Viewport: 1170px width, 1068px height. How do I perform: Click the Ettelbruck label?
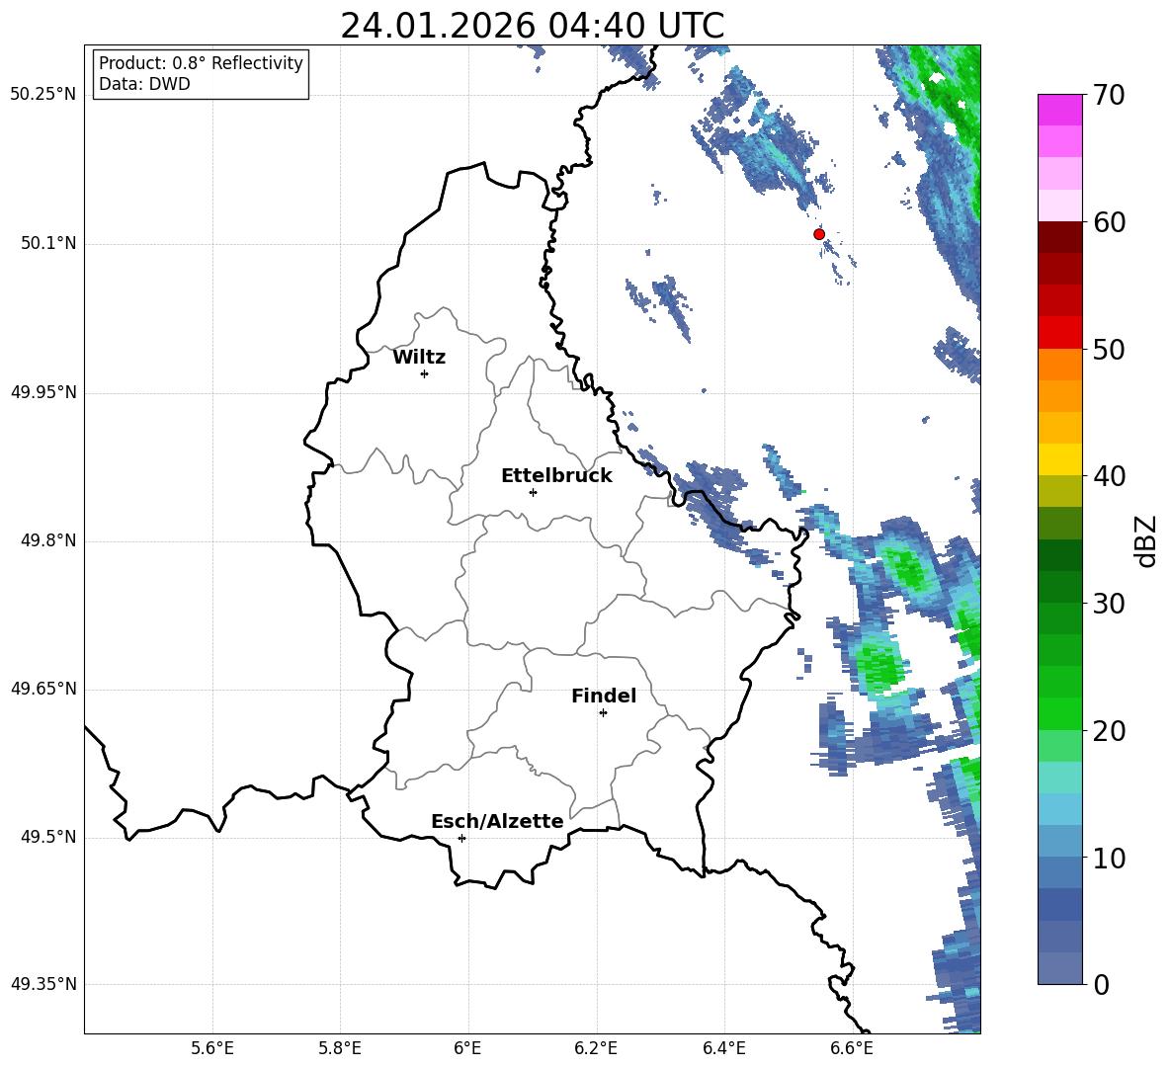pyautogui.click(x=556, y=476)
